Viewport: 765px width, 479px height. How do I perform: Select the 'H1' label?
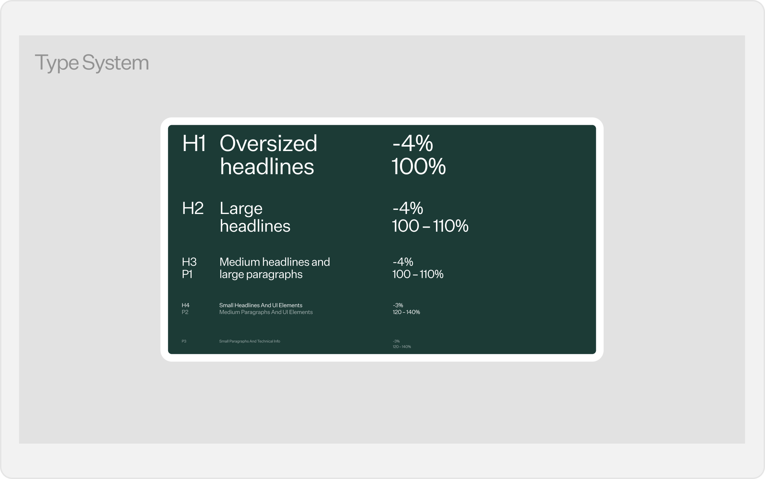tap(194, 143)
